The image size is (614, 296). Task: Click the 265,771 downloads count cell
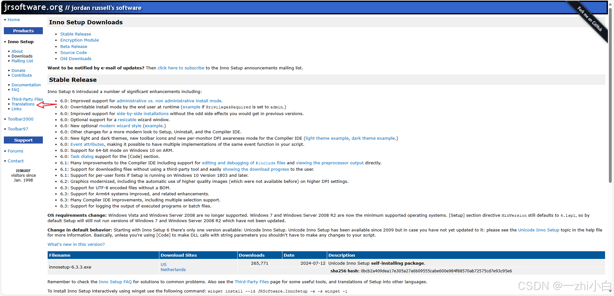260,263
